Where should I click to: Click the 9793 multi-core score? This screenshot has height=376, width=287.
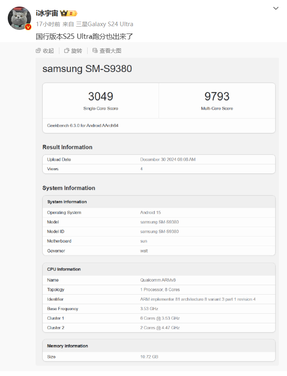coord(217,97)
